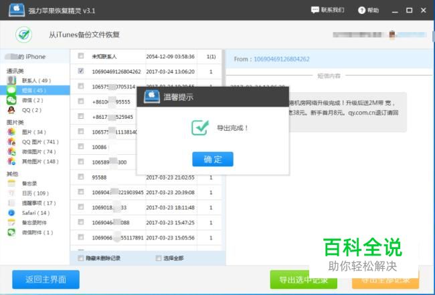Screen dimensions: 435x295
Task: Open QQ 图片 (741) category
Action: 40,141
